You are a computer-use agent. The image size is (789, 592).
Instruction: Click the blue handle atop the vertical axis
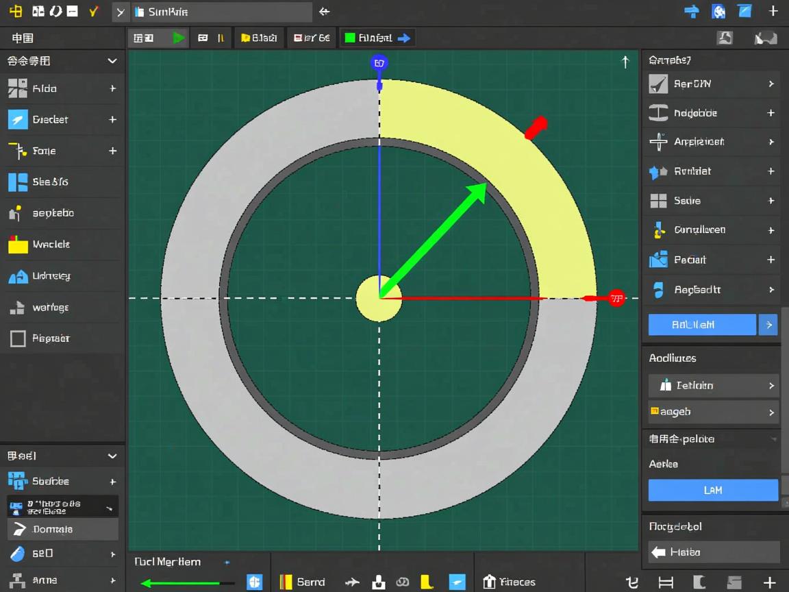(379, 63)
